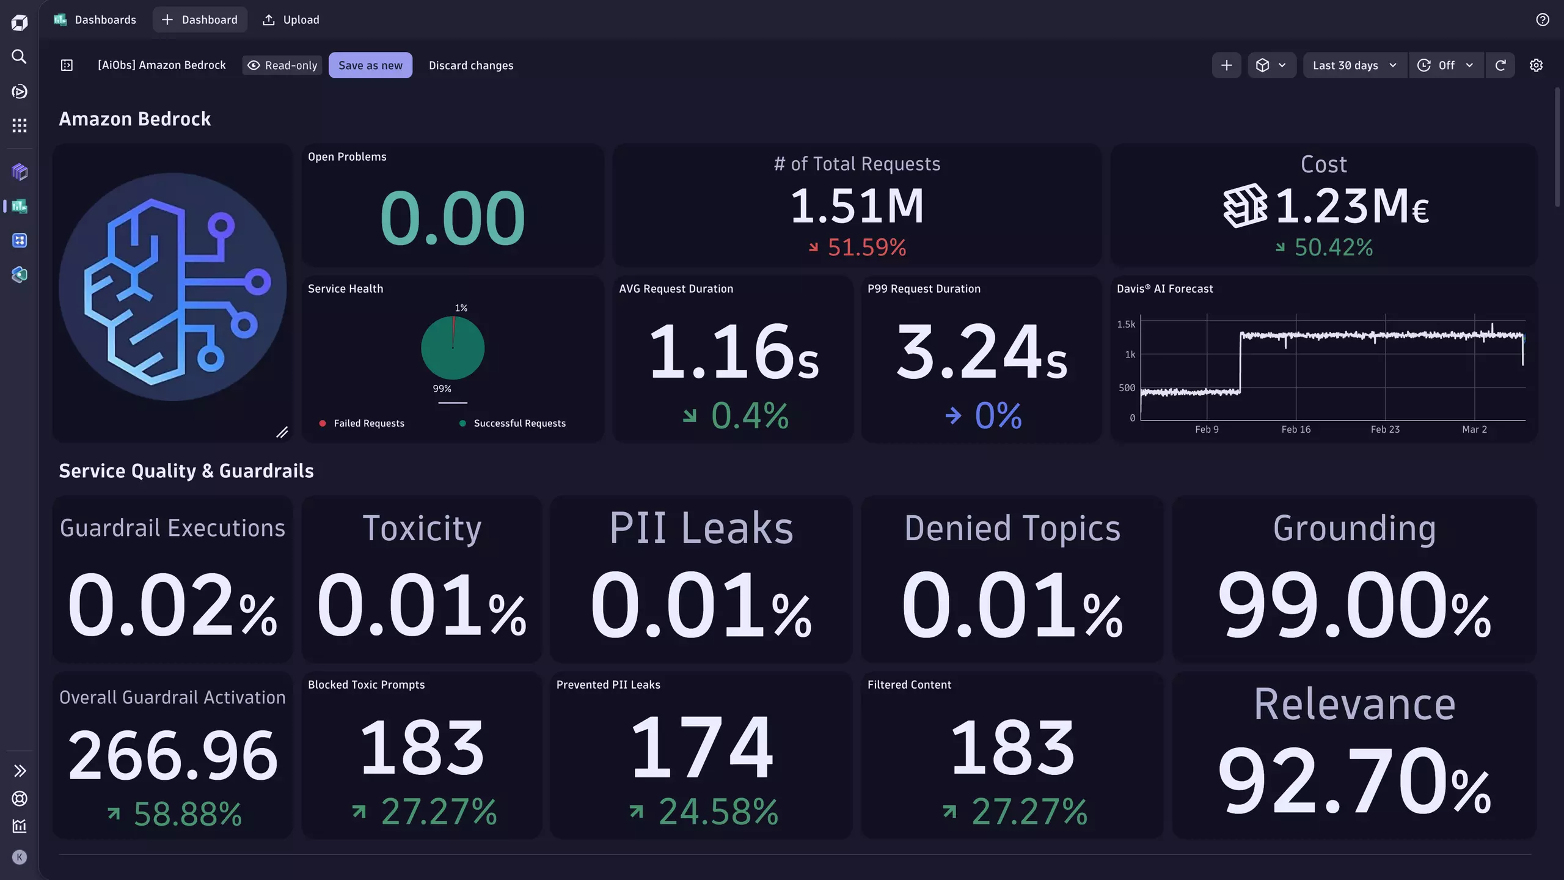Click the Service Quality & Guardrails heading
The width and height of the screenshot is (1564, 880).
pyautogui.click(x=186, y=471)
